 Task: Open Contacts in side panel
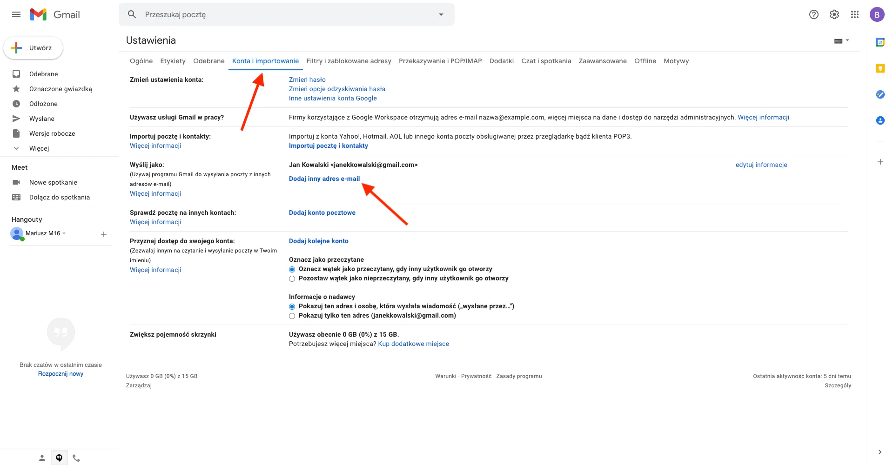coord(880,120)
